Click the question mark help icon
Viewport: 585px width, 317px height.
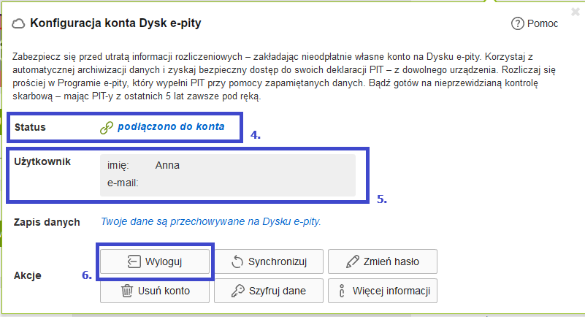tap(517, 24)
